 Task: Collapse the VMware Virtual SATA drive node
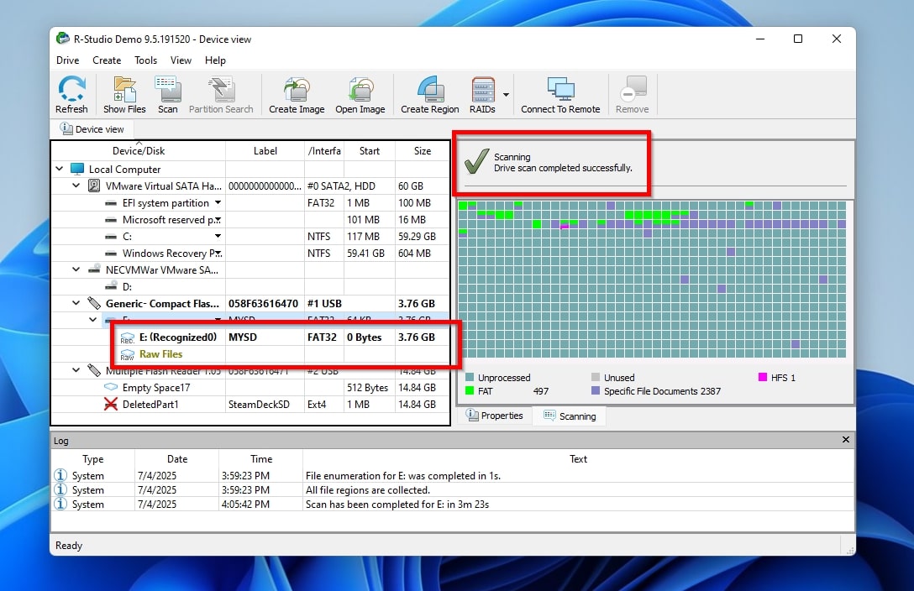click(76, 186)
